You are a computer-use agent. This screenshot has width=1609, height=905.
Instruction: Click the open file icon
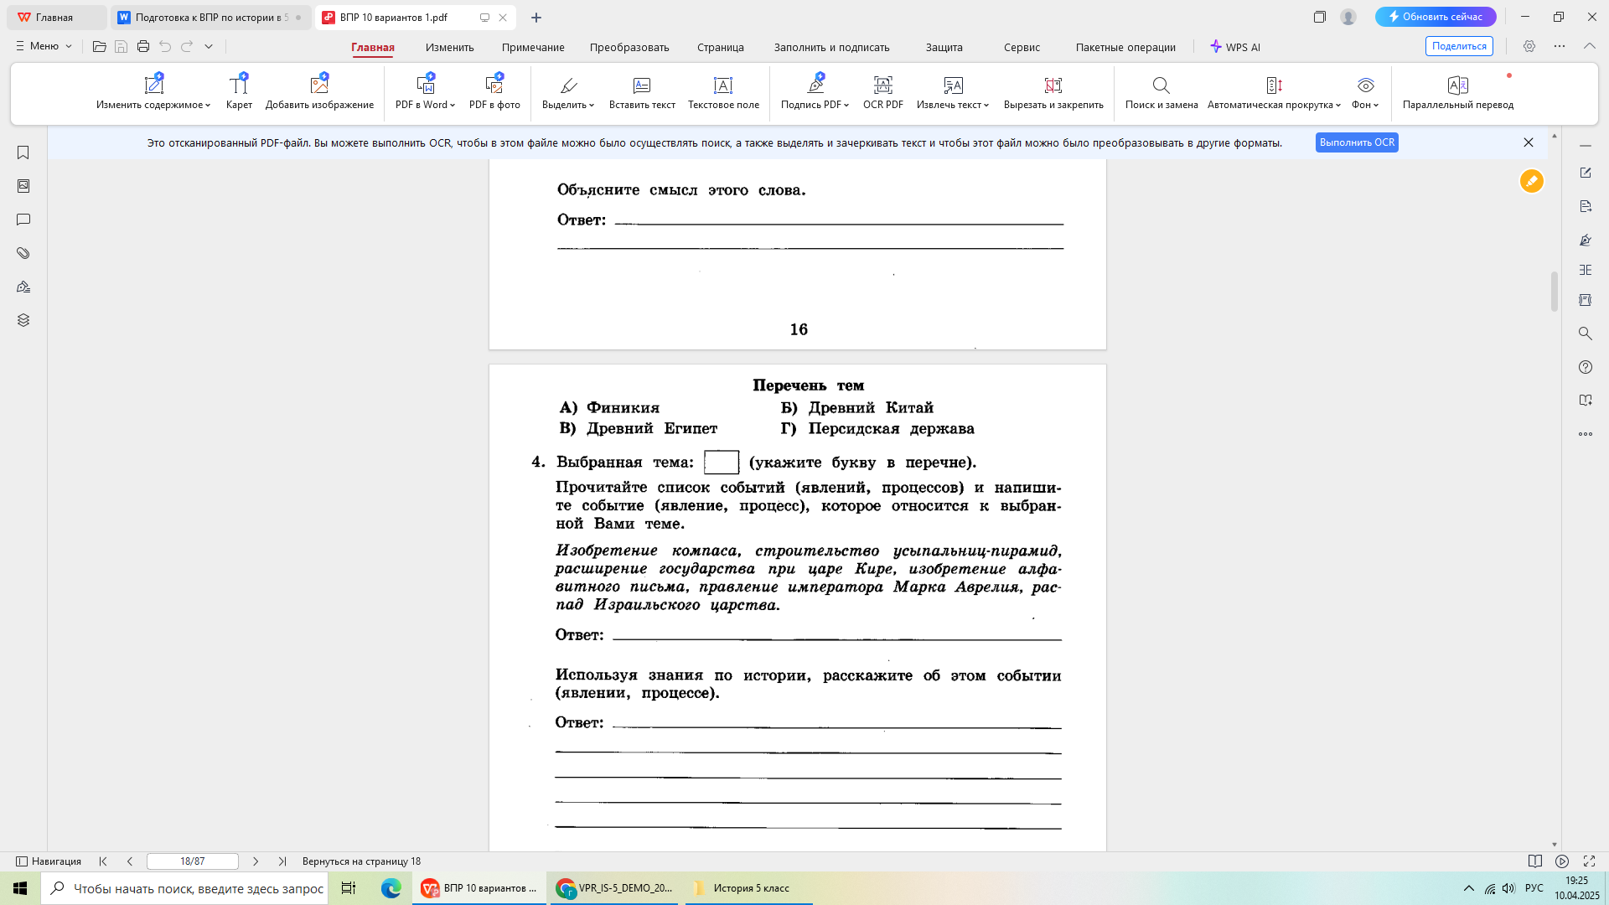100,46
